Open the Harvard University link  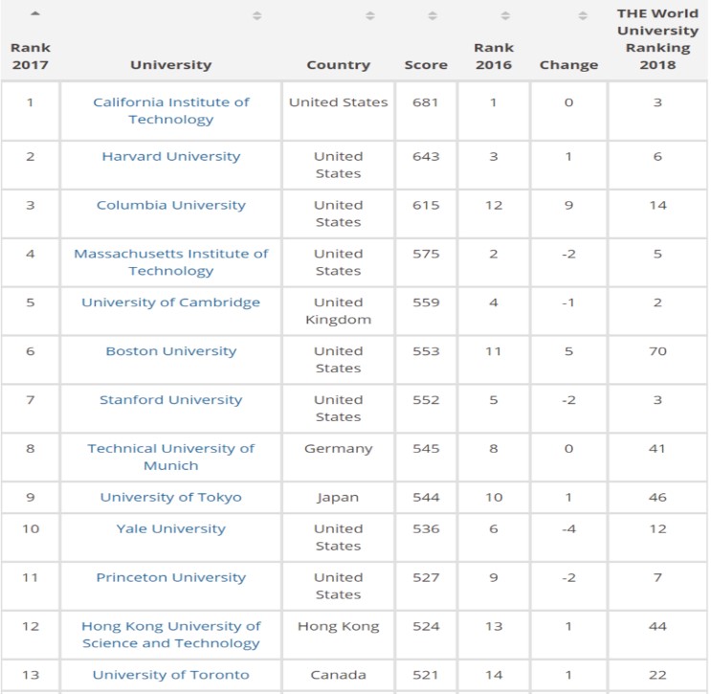coord(171,156)
